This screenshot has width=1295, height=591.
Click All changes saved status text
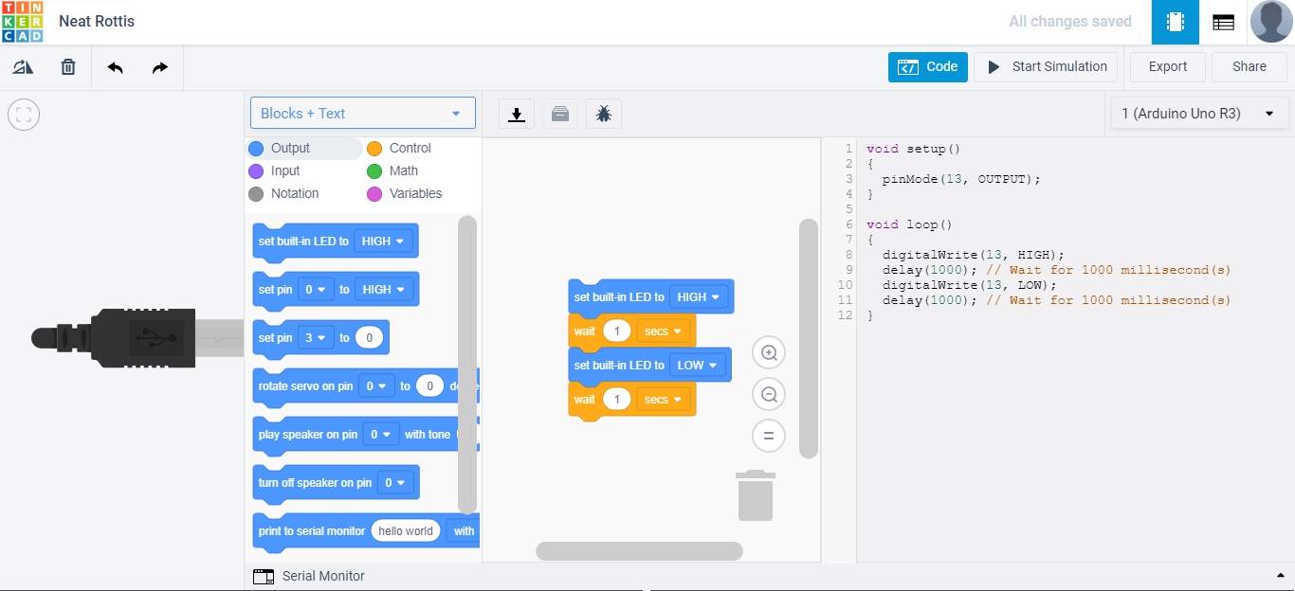[1070, 22]
